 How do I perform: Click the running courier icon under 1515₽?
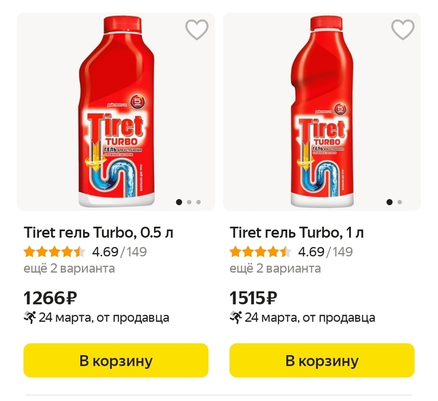(235, 318)
